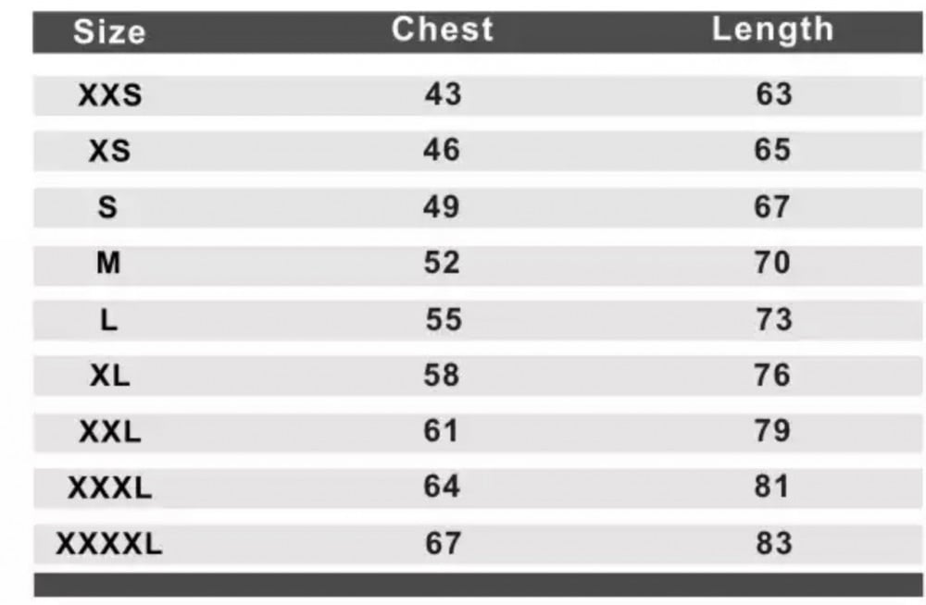Click length value 63 for XXS

pos(773,94)
